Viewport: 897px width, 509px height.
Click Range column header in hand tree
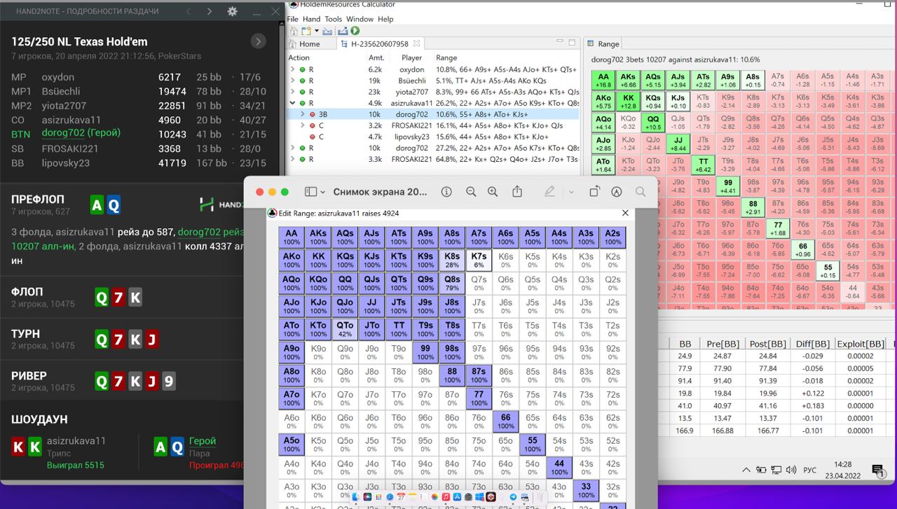446,58
